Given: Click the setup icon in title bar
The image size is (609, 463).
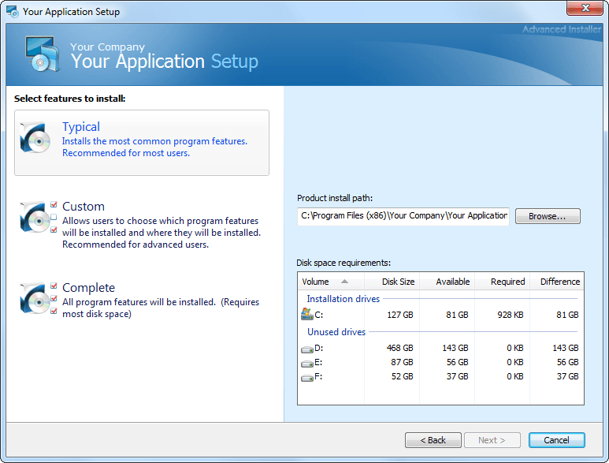Looking at the screenshot, I should (x=13, y=12).
